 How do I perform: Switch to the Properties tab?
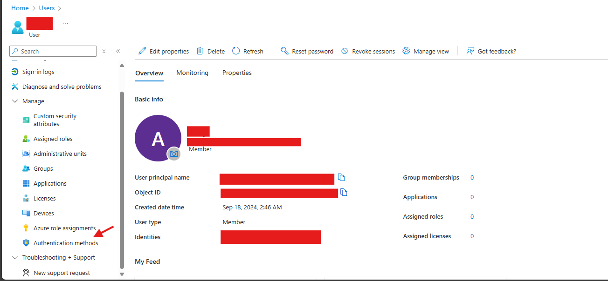click(x=237, y=73)
